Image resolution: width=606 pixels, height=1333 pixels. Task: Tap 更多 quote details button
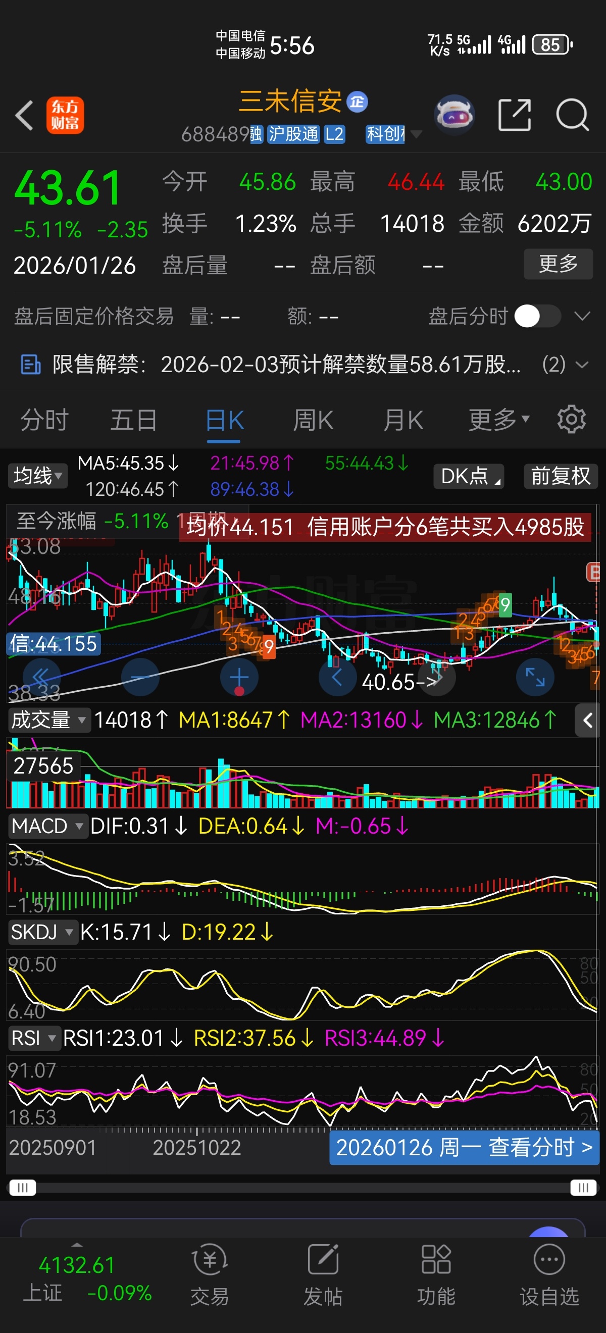(559, 264)
